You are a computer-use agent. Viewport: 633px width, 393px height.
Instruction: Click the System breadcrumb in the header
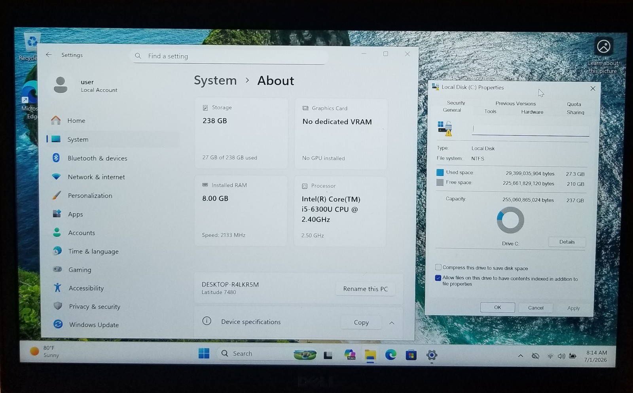[x=215, y=80]
